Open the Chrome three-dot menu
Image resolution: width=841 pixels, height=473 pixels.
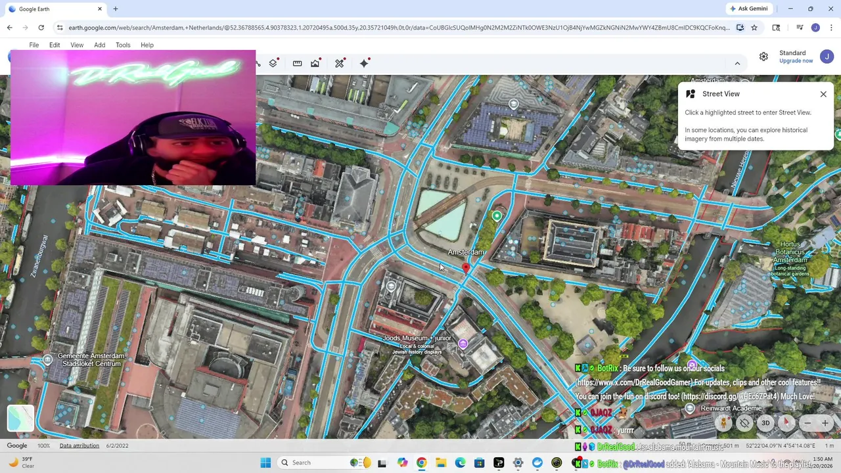831,28
